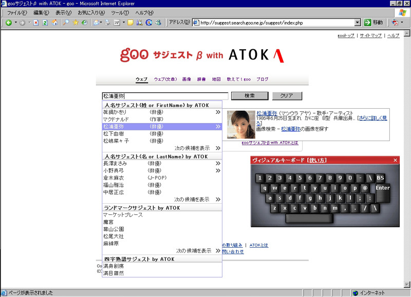The width and height of the screenshot is (411, 297).
Task: Click the 検索 search button
Action: (250, 96)
